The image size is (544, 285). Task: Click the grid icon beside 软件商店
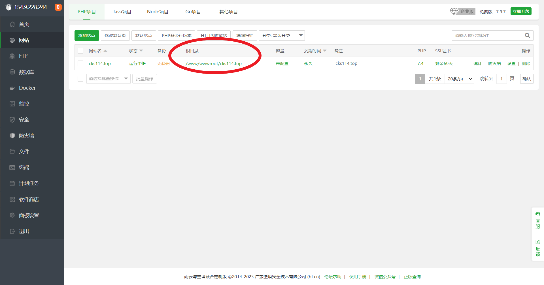(12, 199)
